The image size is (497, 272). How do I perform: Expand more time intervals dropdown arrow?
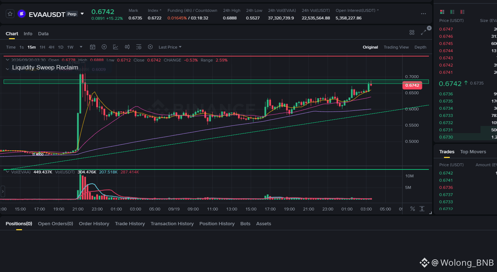81,47
